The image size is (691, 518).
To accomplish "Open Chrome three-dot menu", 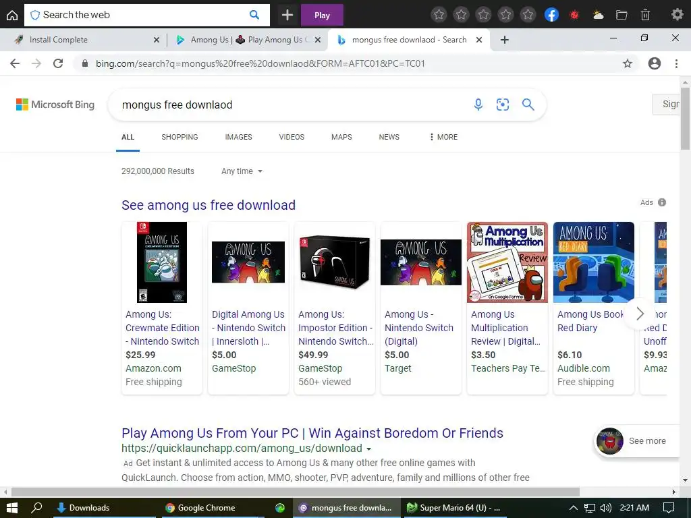I will point(676,63).
